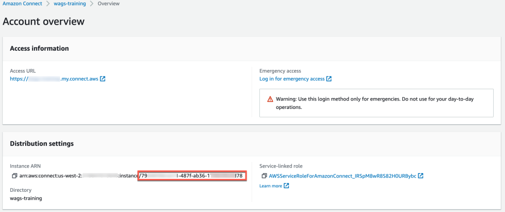Open the my.connect.aws Access URL

tap(54, 78)
